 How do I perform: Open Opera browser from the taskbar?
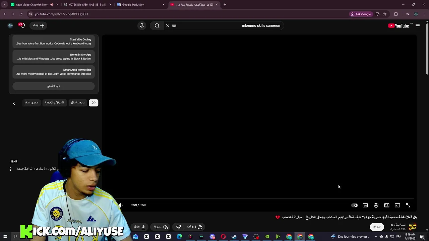223,237
